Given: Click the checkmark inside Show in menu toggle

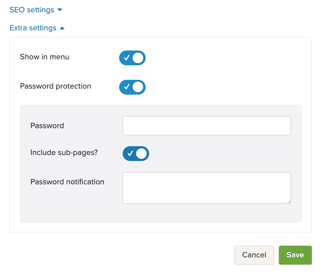Looking at the screenshot, I should pos(127,58).
